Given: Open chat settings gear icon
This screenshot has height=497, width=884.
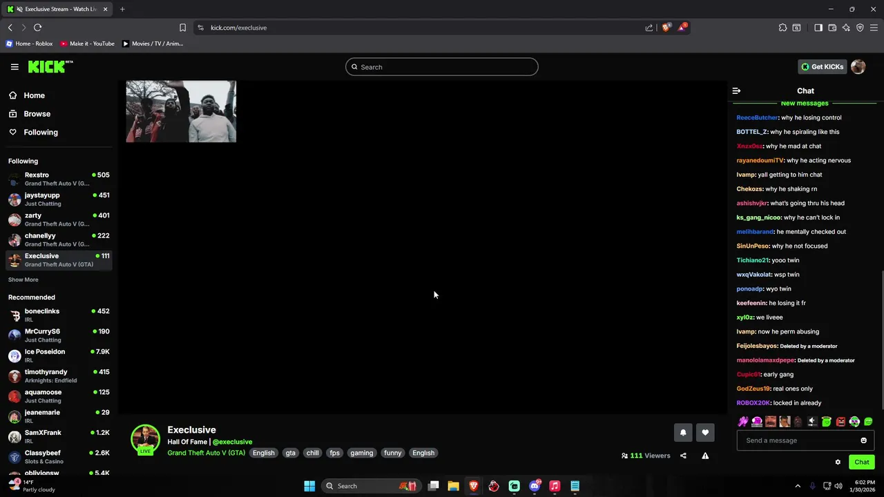Looking at the screenshot, I should click(838, 462).
